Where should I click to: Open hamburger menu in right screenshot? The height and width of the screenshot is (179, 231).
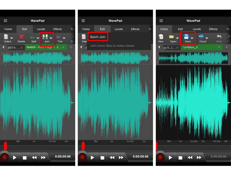(161, 21)
